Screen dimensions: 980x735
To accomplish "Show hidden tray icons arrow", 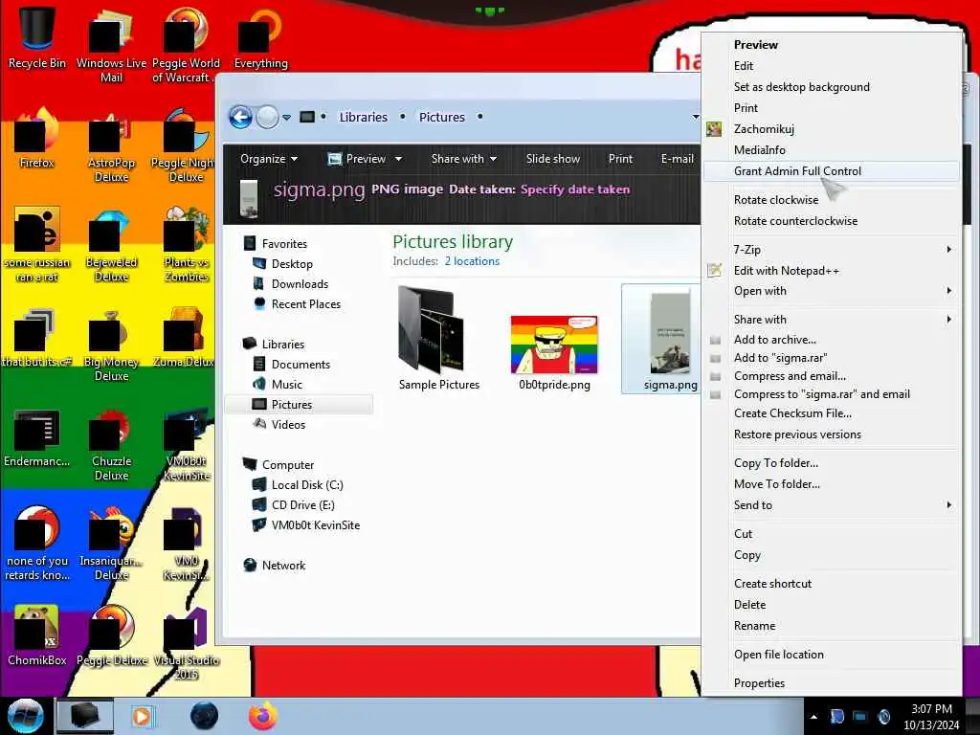I will coord(813,717).
